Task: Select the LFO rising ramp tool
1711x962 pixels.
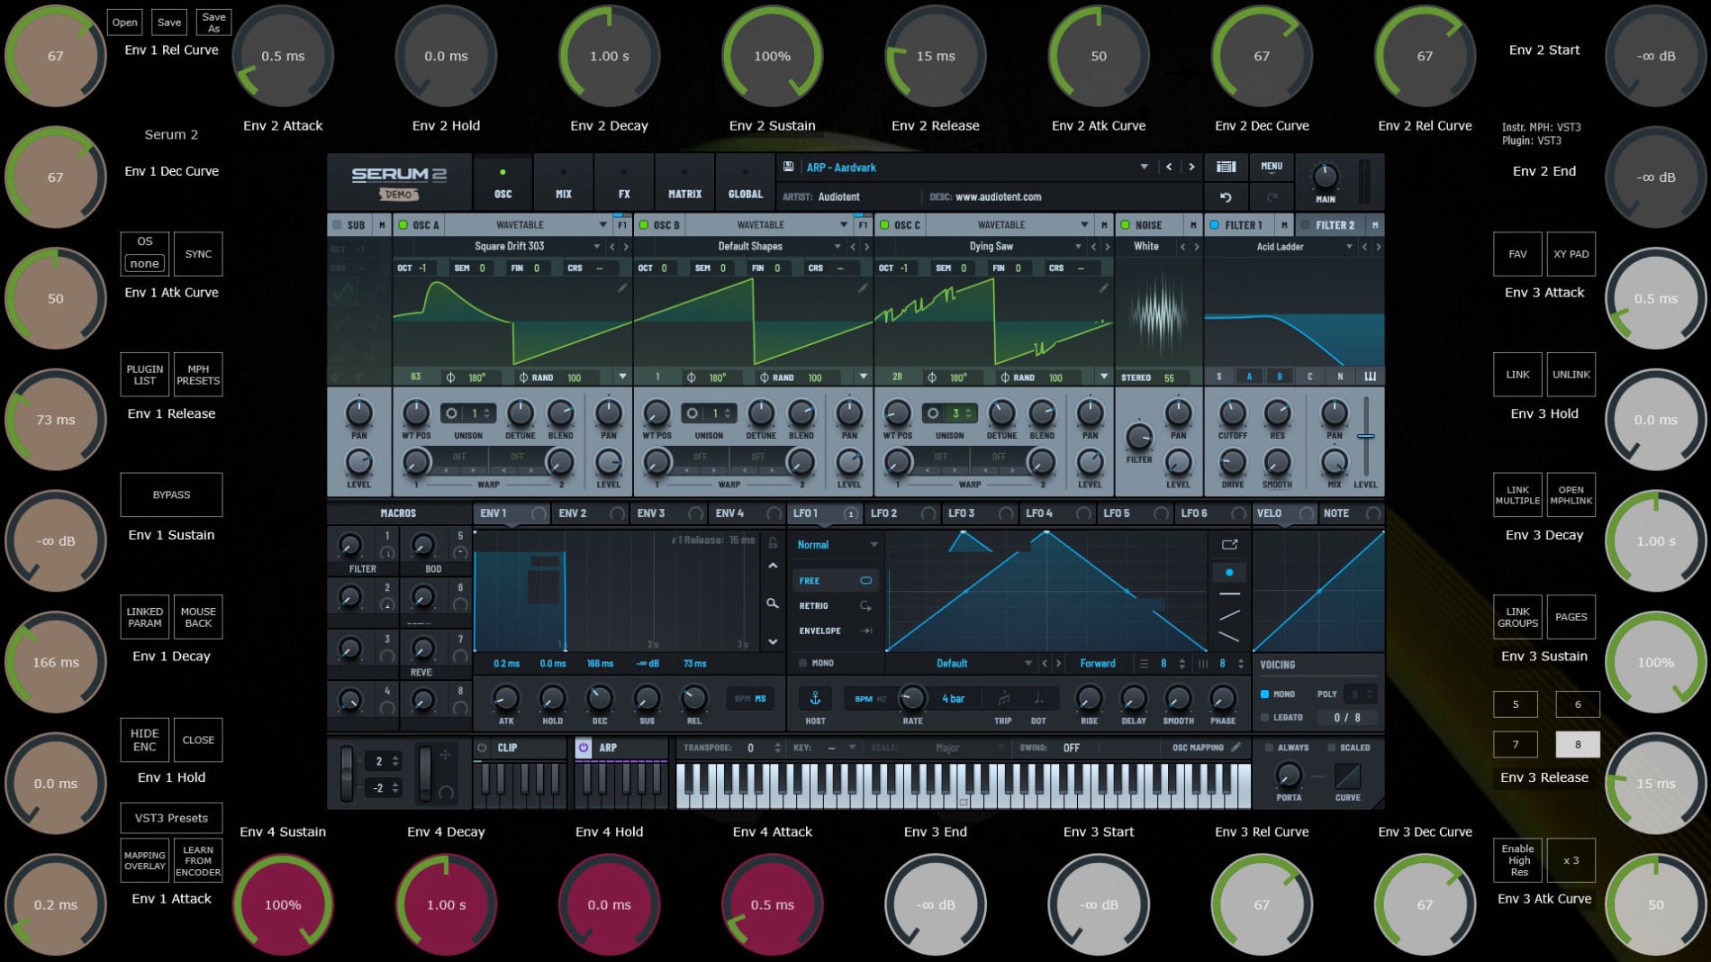Action: click(1229, 615)
